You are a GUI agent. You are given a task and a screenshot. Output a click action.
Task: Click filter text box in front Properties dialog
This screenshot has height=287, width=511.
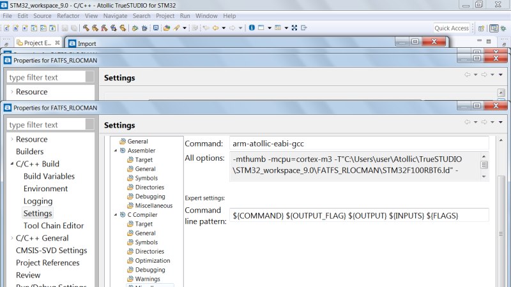click(47, 124)
